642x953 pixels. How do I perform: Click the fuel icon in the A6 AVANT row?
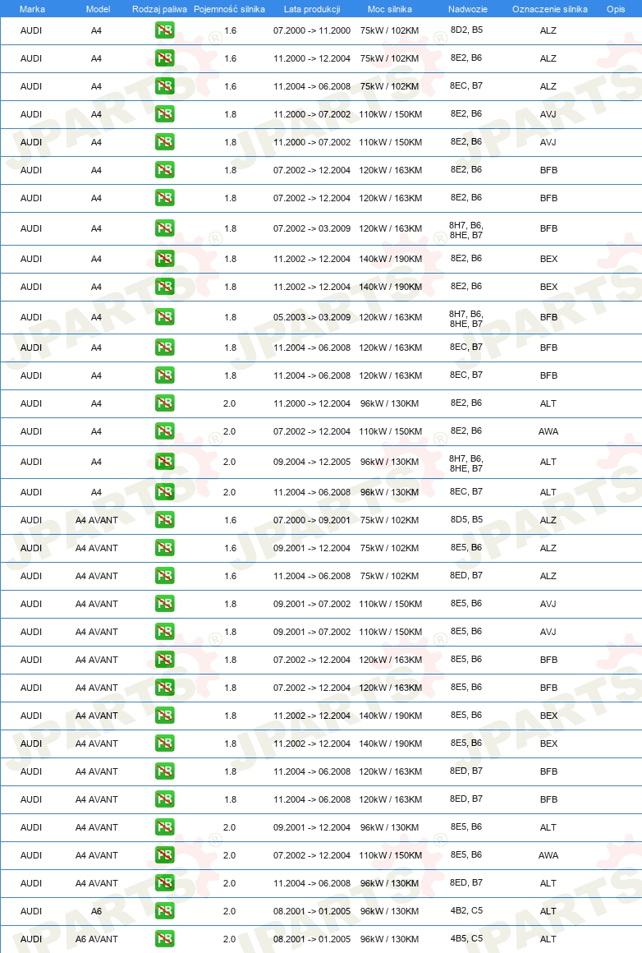164,940
